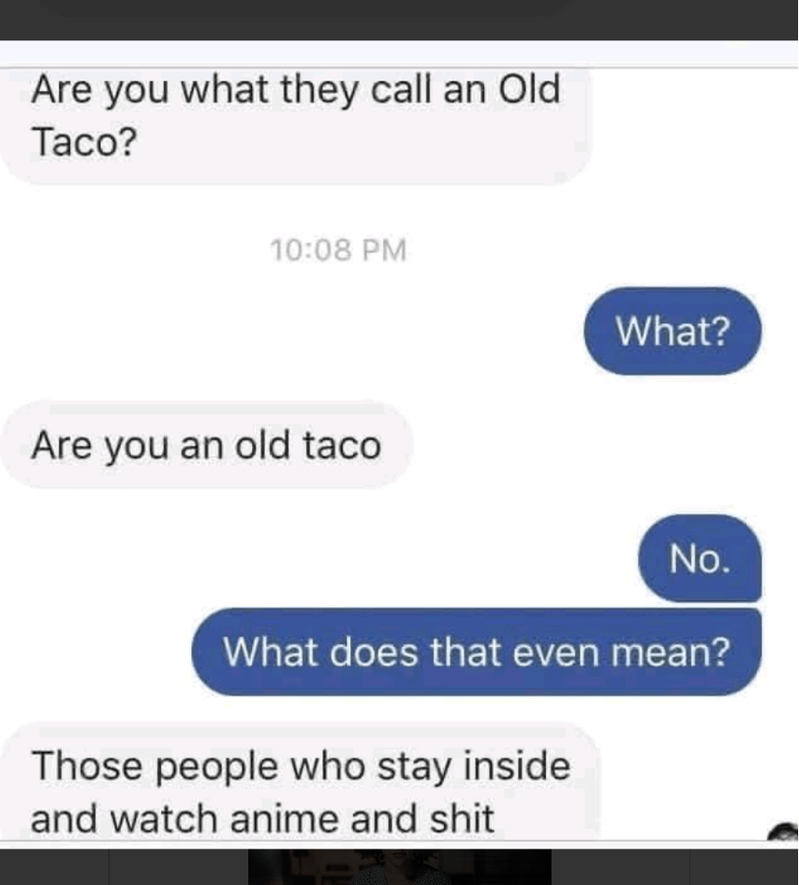This screenshot has width=799, height=885.
Task: Click the partially visible profile avatar icon
Action: tap(784, 832)
